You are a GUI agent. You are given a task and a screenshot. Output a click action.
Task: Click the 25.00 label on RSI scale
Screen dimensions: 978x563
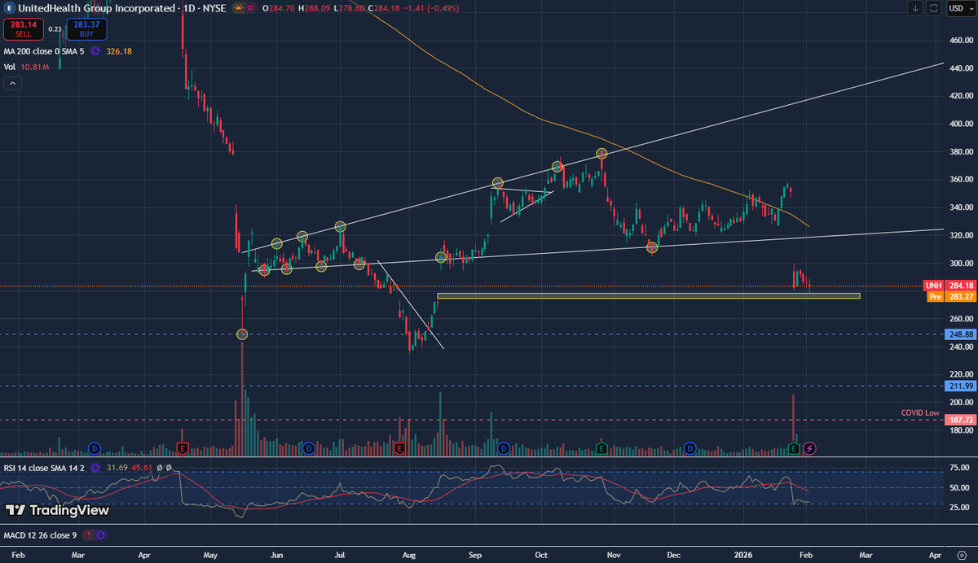(959, 507)
